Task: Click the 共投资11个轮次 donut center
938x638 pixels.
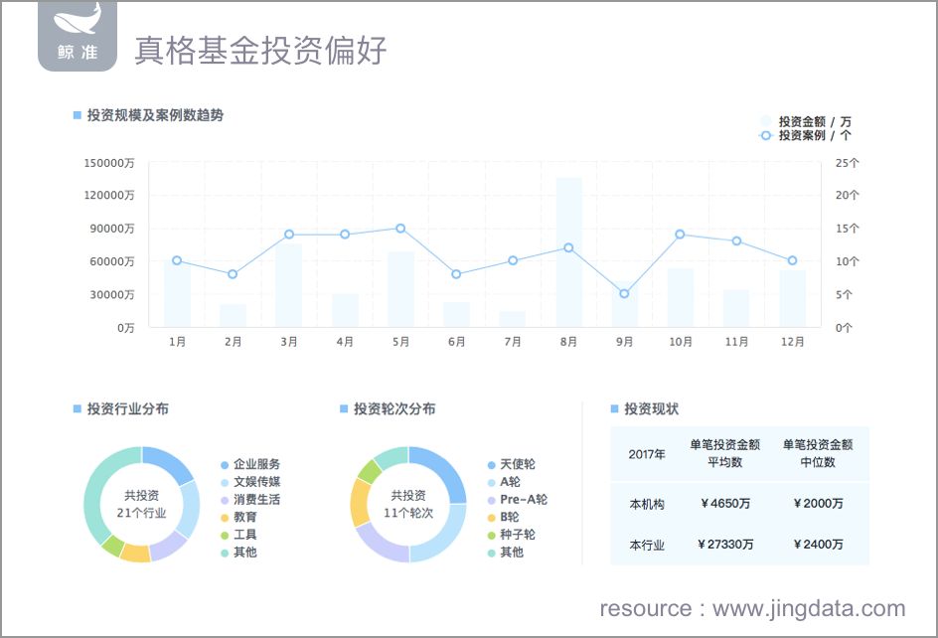Action: [x=408, y=504]
